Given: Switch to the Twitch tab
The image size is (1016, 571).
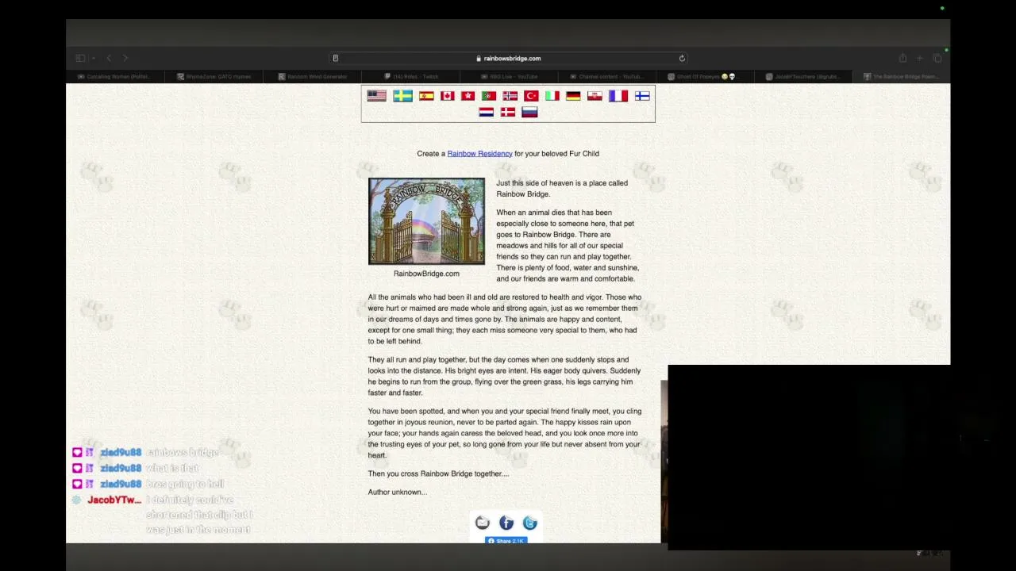Looking at the screenshot, I should pos(411,77).
